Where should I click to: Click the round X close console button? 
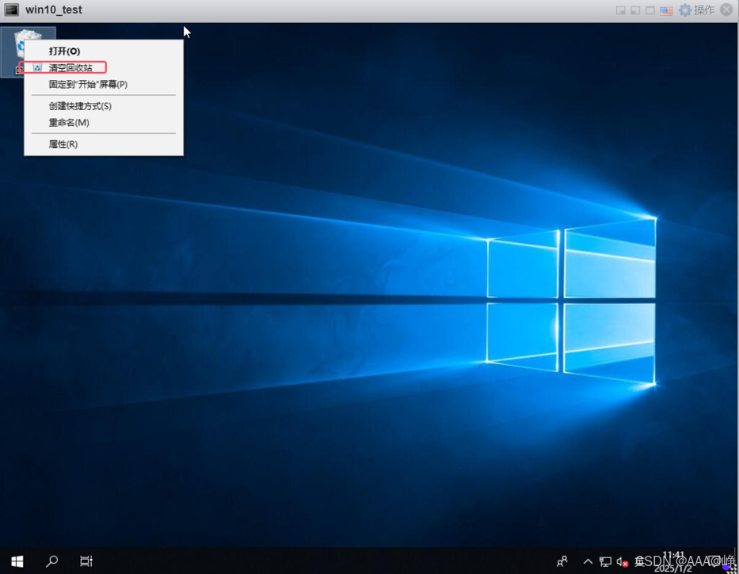726,10
